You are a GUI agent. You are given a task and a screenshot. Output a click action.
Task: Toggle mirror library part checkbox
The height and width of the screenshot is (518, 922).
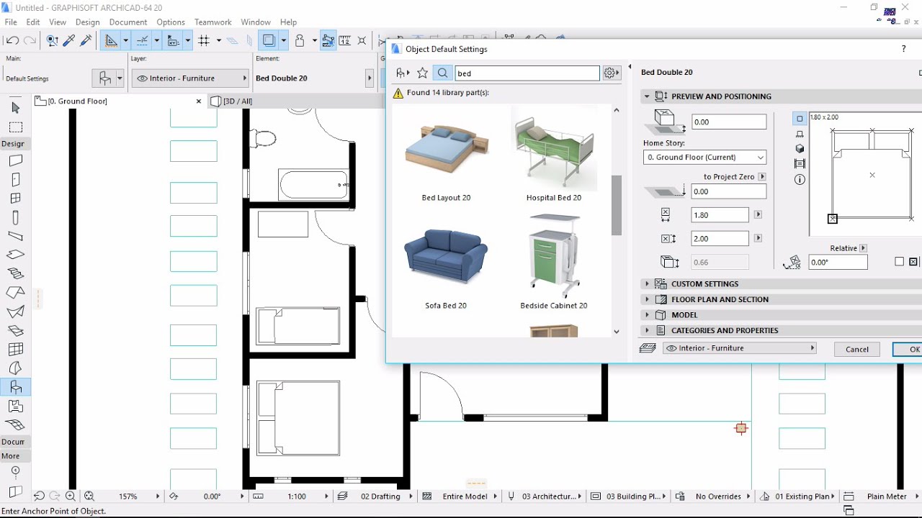point(900,262)
